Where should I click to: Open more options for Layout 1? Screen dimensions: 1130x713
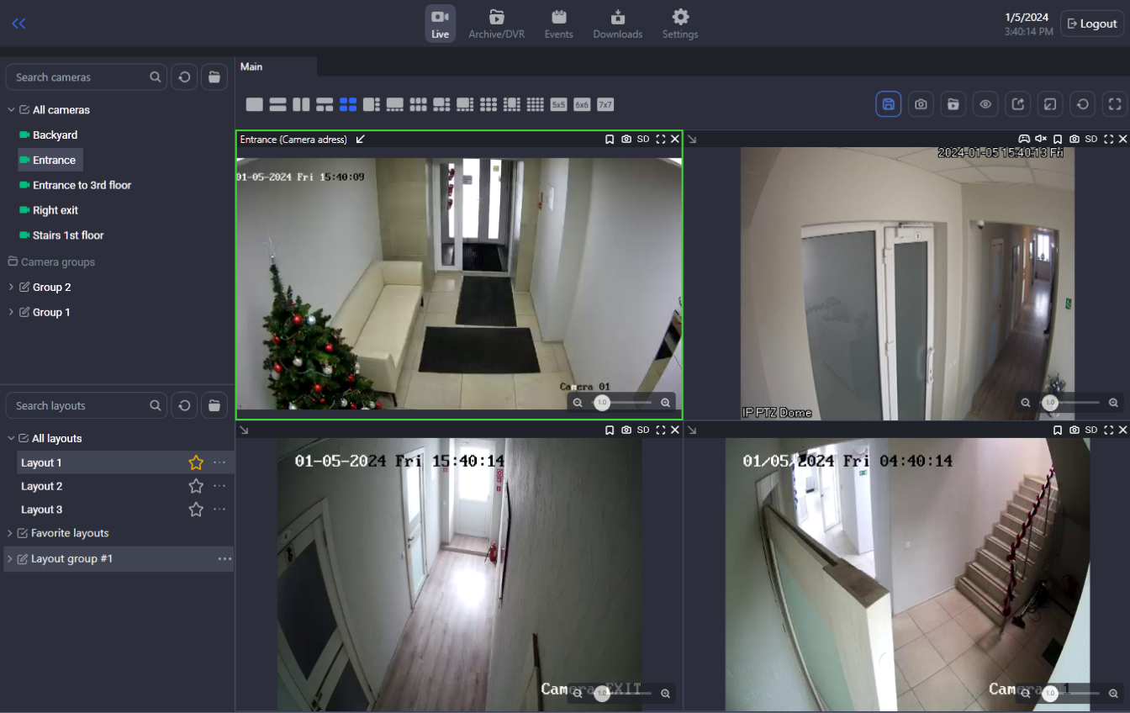pyautogui.click(x=219, y=462)
